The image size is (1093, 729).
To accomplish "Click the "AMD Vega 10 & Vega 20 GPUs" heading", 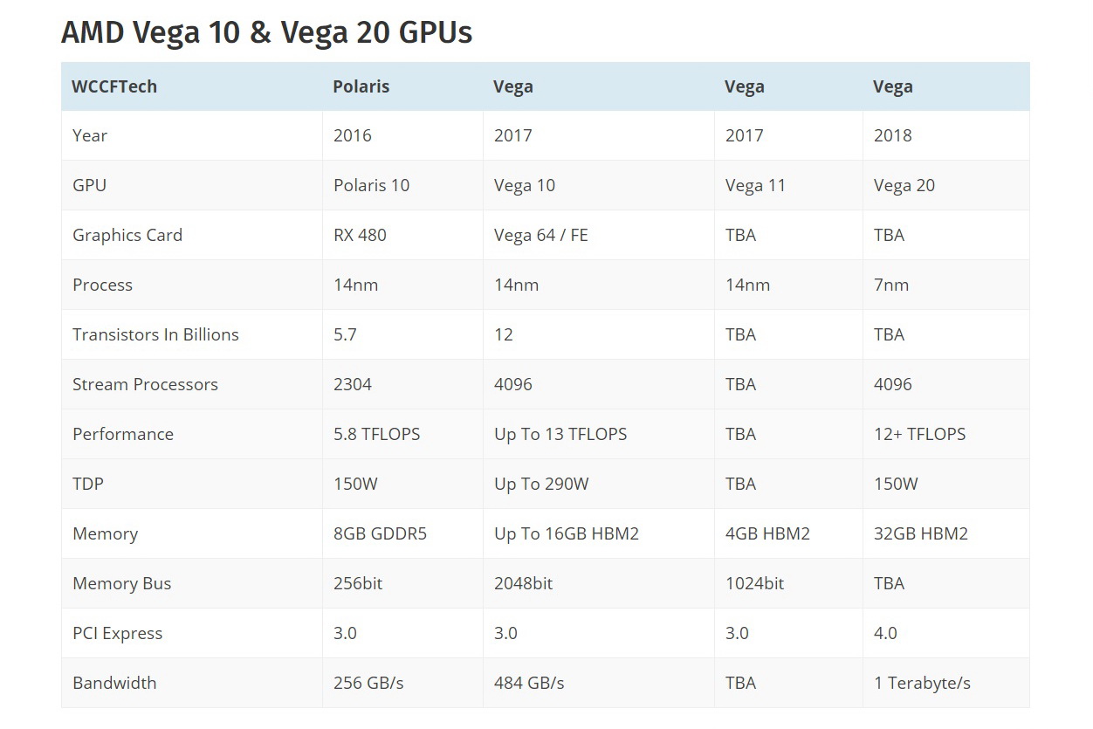I will [266, 32].
